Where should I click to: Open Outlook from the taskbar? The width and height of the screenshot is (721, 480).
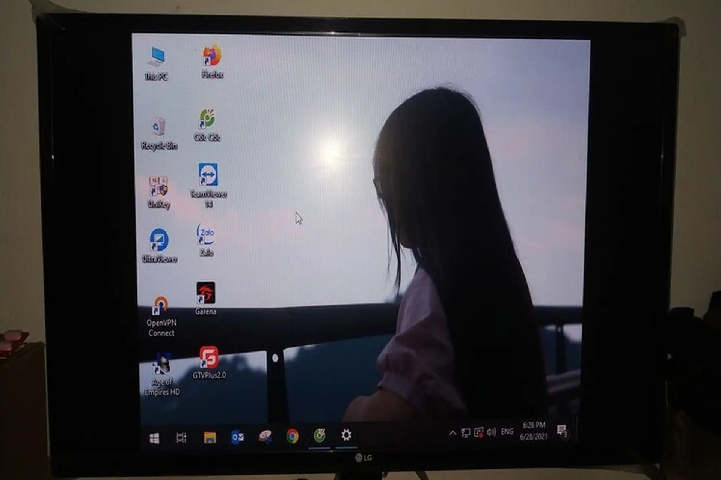237,437
